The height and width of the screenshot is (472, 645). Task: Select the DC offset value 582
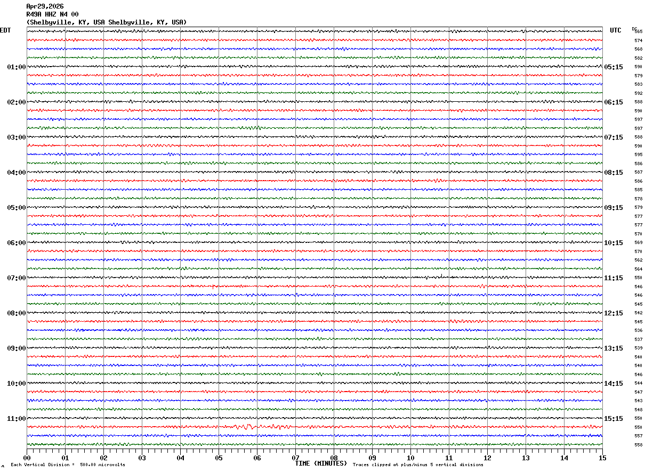coord(638,58)
